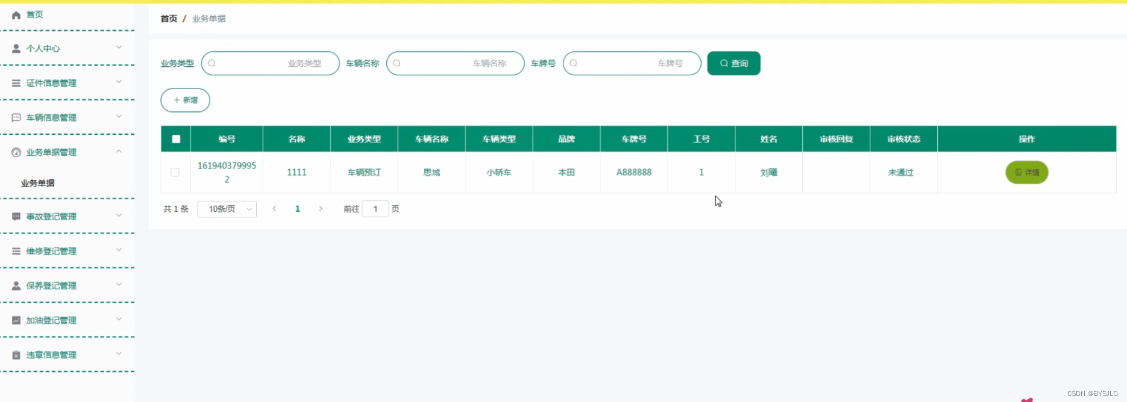Click search icon in 车牌号 field
This screenshot has height=402, width=1127.
[x=573, y=63]
